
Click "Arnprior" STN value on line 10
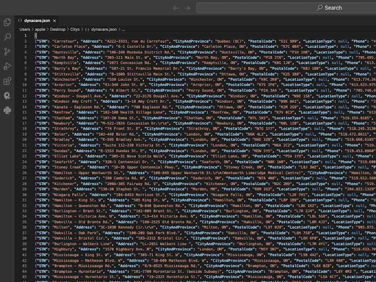(63, 85)
